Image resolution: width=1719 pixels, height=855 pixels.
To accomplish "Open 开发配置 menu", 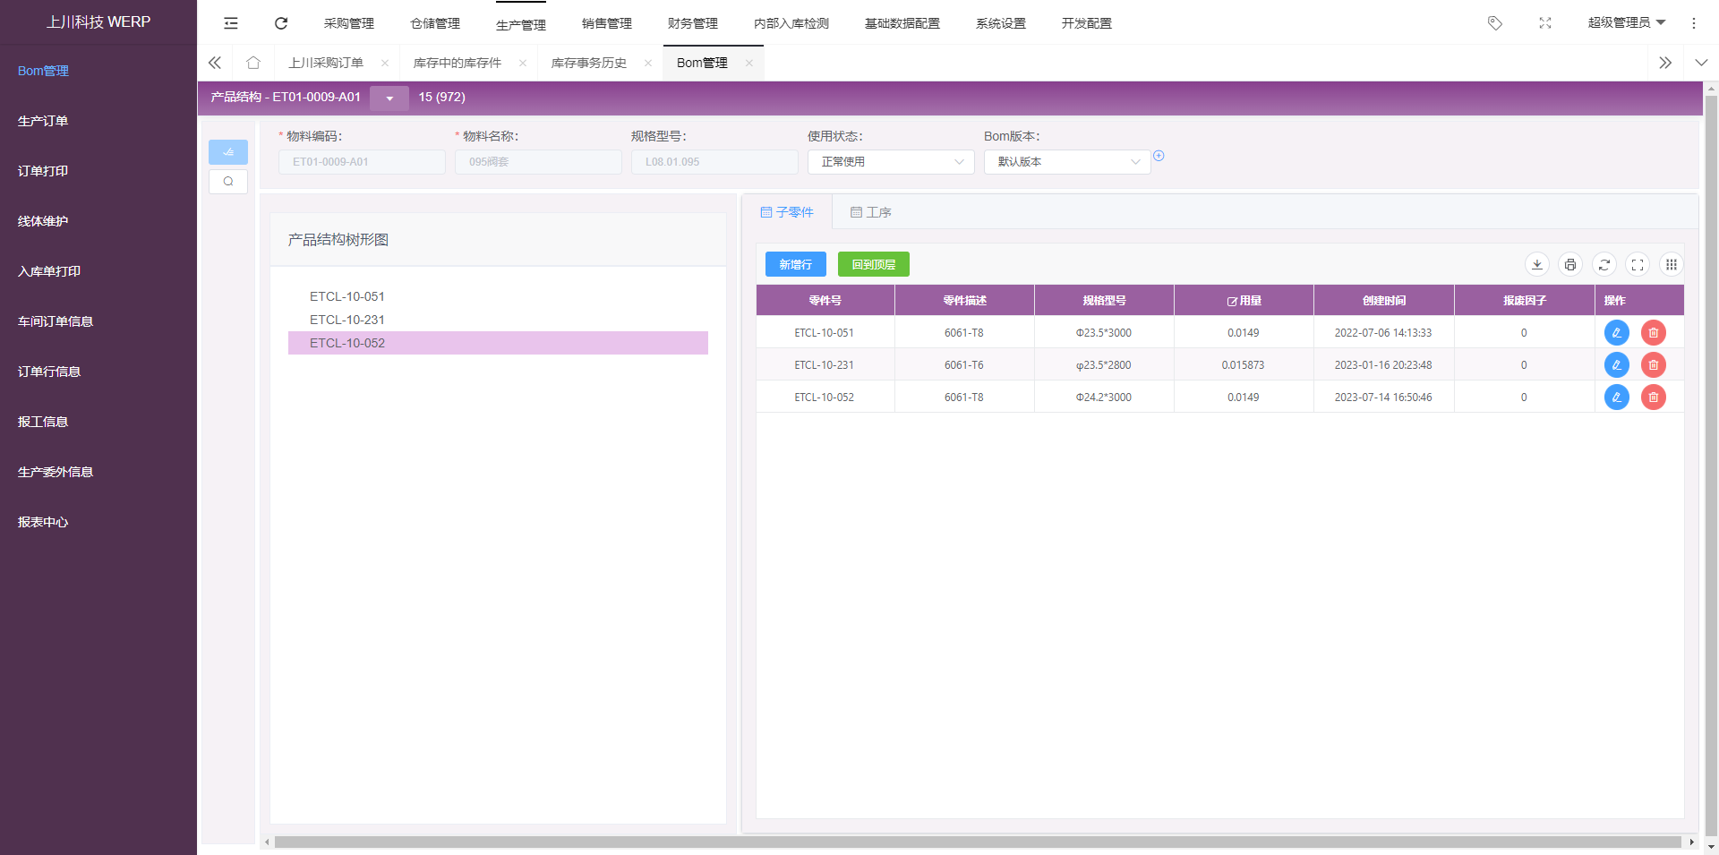I will 1087,23.
